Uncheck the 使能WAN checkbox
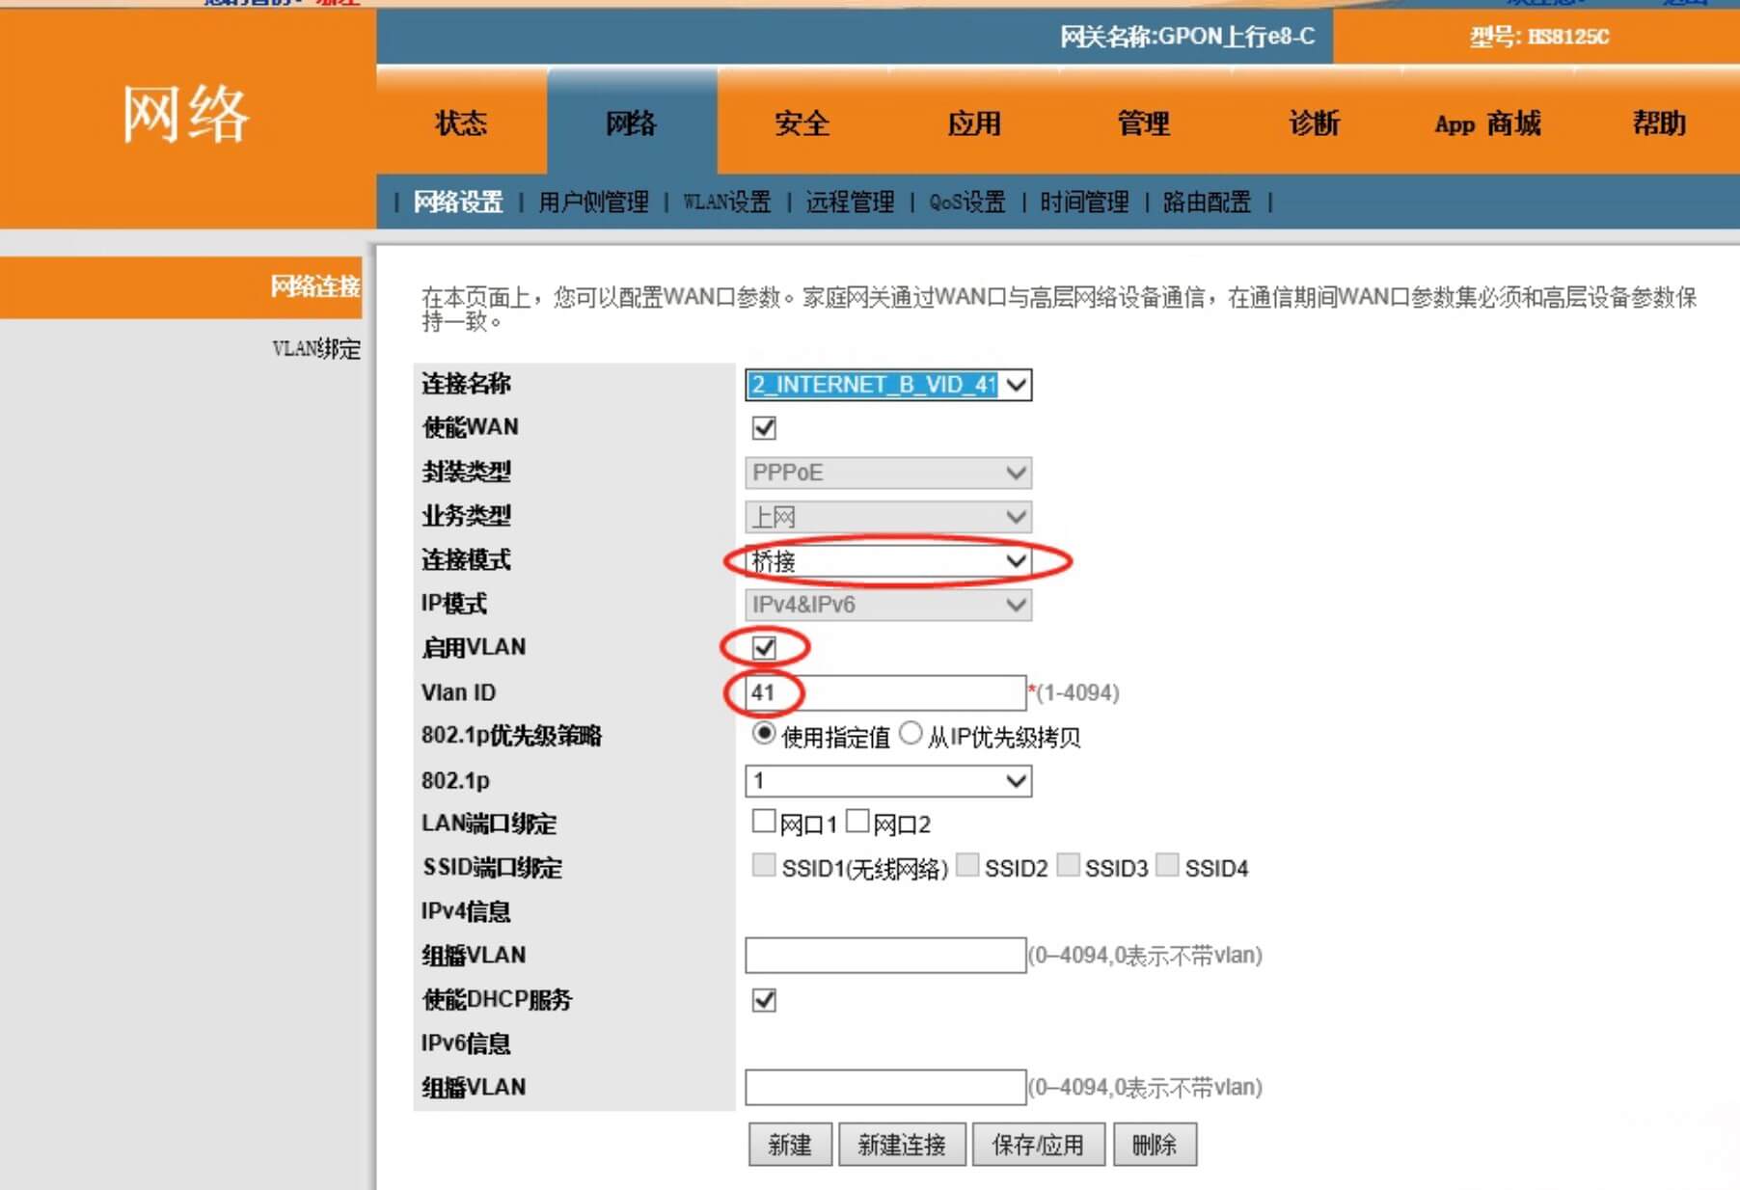The height and width of the screenshot is (1190, 1740). tap(763, 427)
